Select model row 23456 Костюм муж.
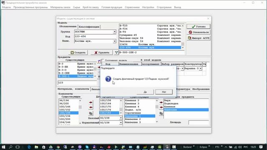Image resolution: width=267 pixels, height=150 pixels. pos(150,45)
